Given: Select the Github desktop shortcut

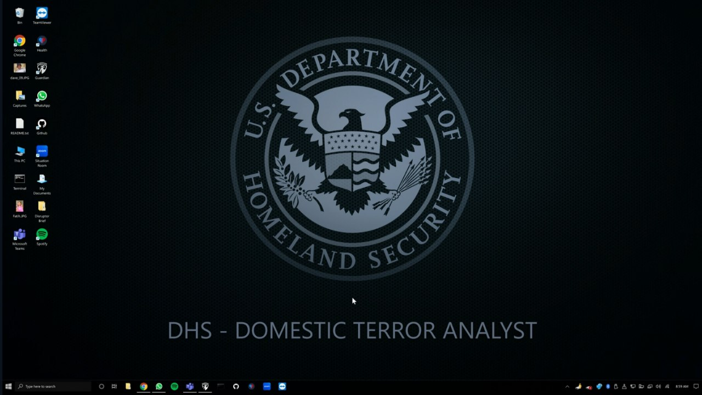Looking at the screenshot, I should coord(42,126).
